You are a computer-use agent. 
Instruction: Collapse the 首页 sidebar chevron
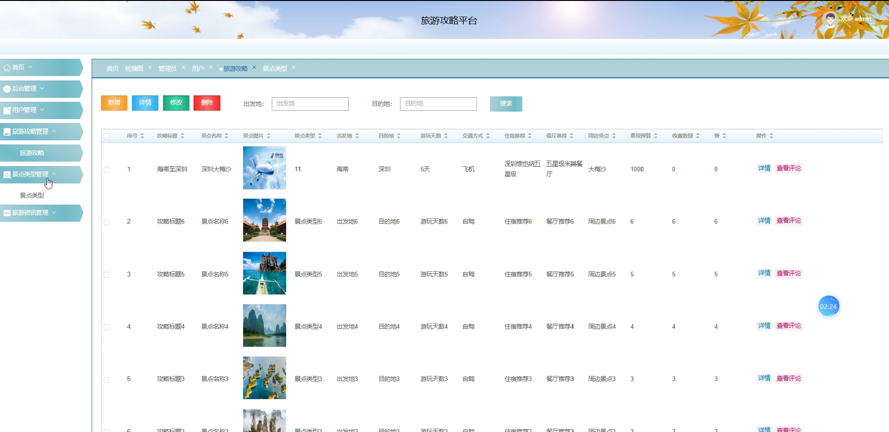[30, 67]
